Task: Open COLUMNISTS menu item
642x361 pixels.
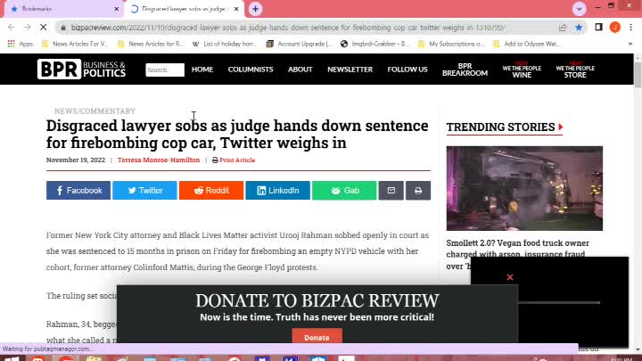Action: click(251, 70)
